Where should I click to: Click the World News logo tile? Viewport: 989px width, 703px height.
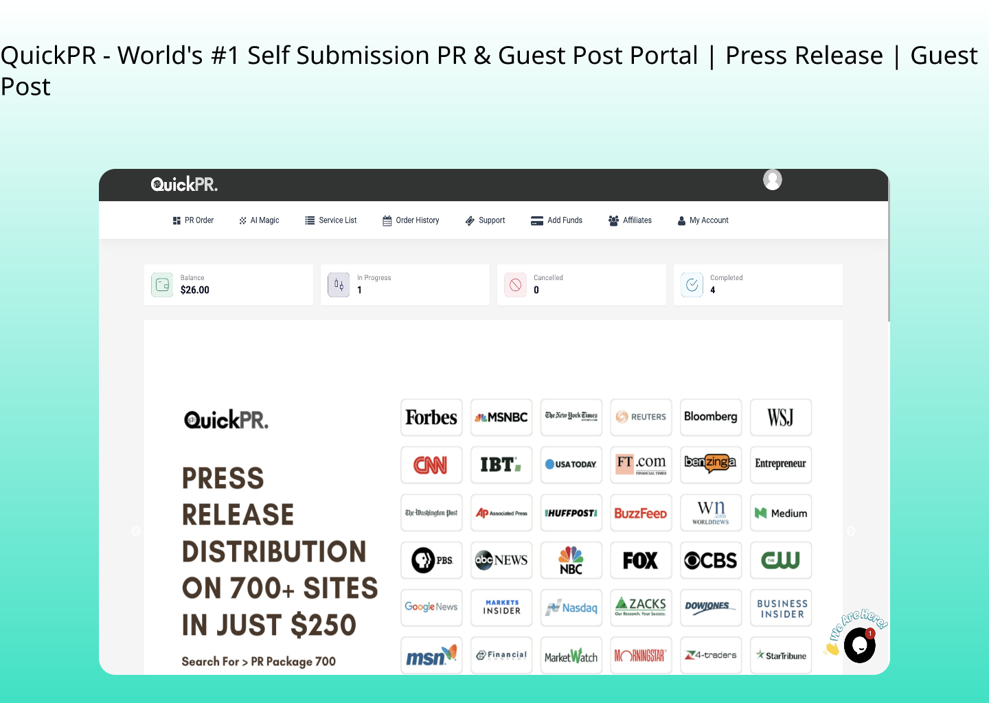[x=711, y=513]
